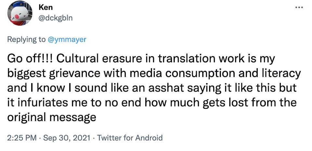Open the Twitter for Android source link
Screen dimensions: 312x151
point(130,138)
